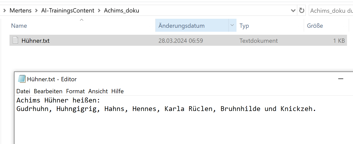353x144 pixels.
Task: Click the Notepad icon in Editor title bar
Action: pyautogui.click(x=22, y=79)
